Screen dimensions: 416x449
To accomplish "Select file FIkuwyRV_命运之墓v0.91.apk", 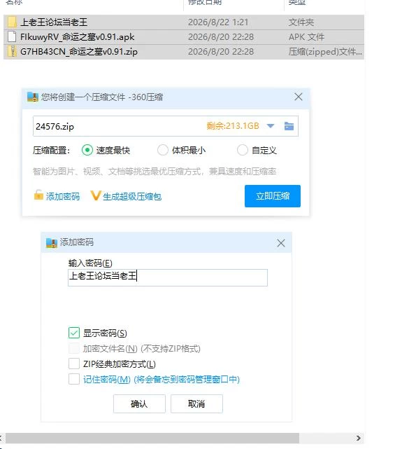I will pos(77,37).
